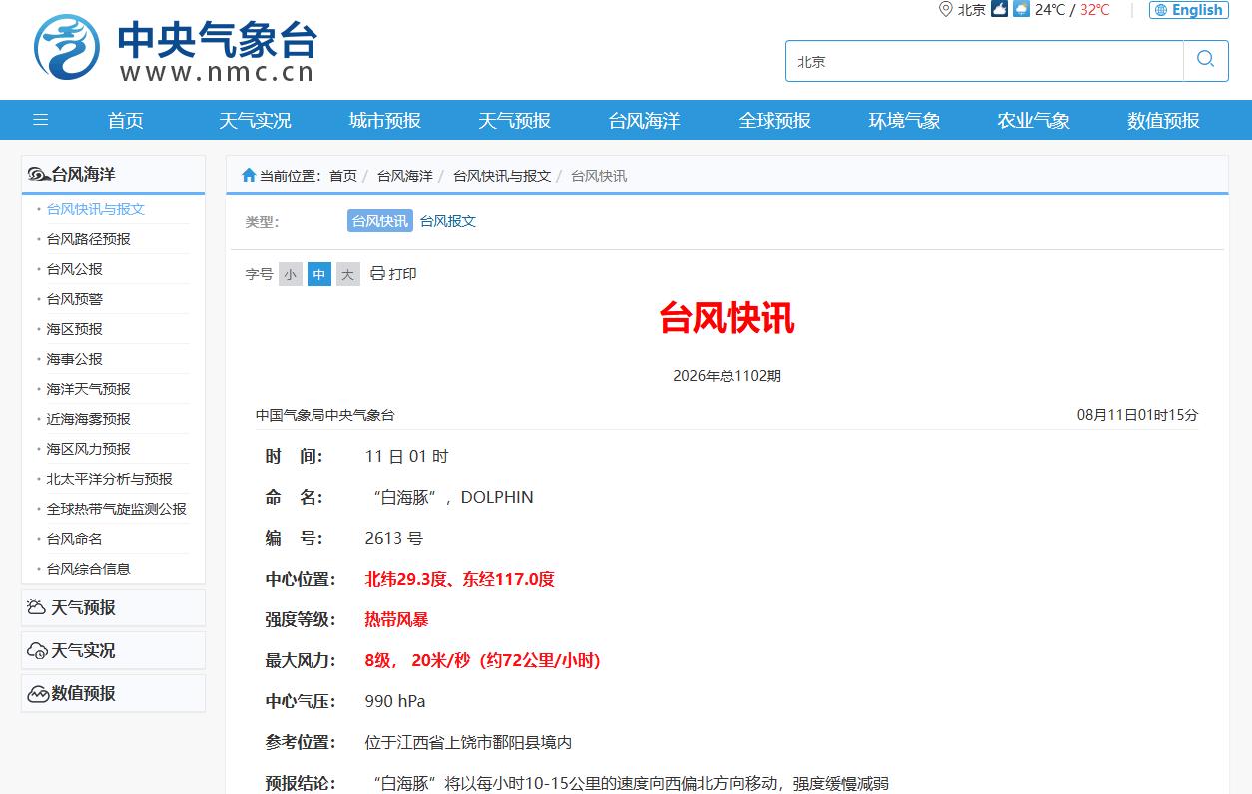
Task: Open 海洋天气预报 in the sidebar
Action: tap(89, 389)
